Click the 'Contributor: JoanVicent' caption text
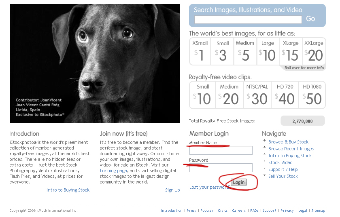Screen dimensions: 340x217 (x=38, y=100)
